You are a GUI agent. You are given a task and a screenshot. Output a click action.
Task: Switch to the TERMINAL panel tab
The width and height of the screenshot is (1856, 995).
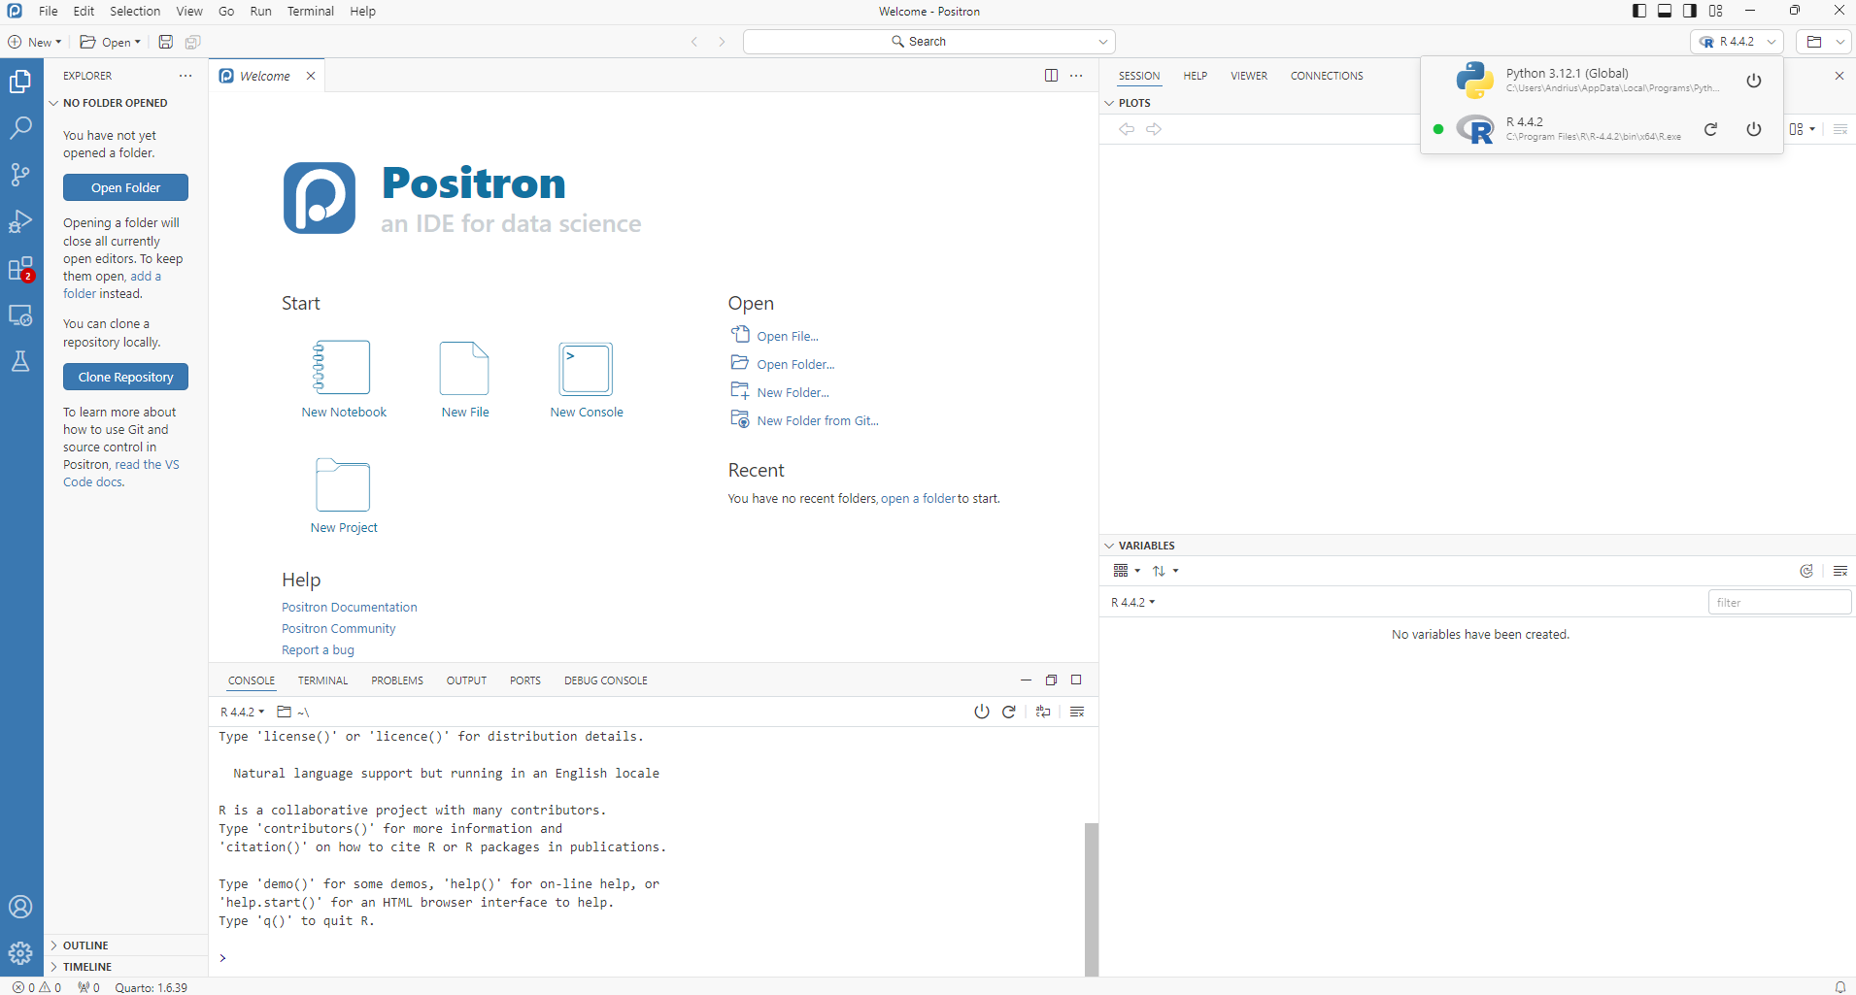tap(322, 680)
